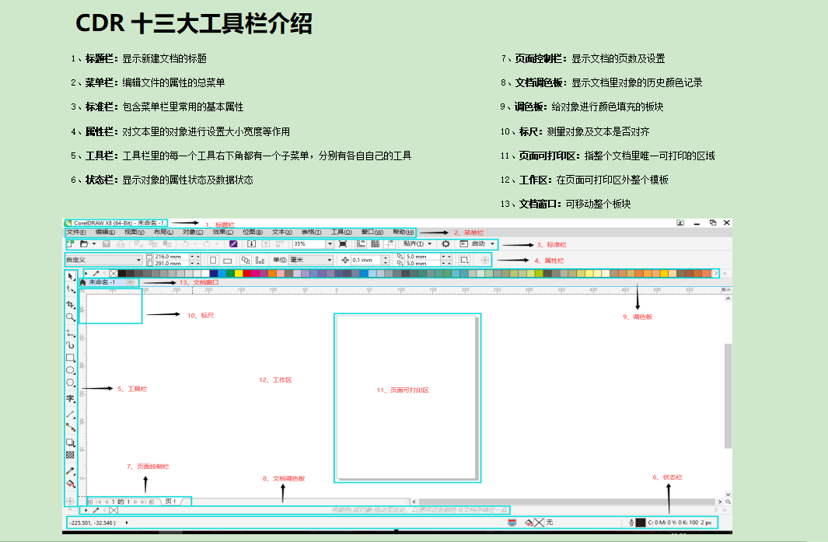Screen dimensions: 828x542
Task: Open the Options gear on the standard bar
Action: (445, 243)
